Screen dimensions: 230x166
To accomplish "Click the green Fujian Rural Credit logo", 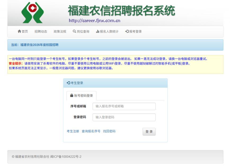I will (x=33, y=12).
